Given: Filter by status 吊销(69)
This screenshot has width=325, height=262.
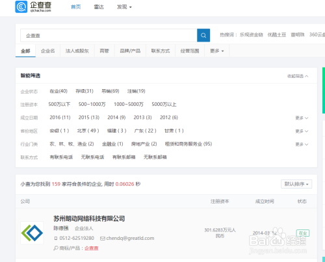Looking at the screenshot, I should [110, 91].
